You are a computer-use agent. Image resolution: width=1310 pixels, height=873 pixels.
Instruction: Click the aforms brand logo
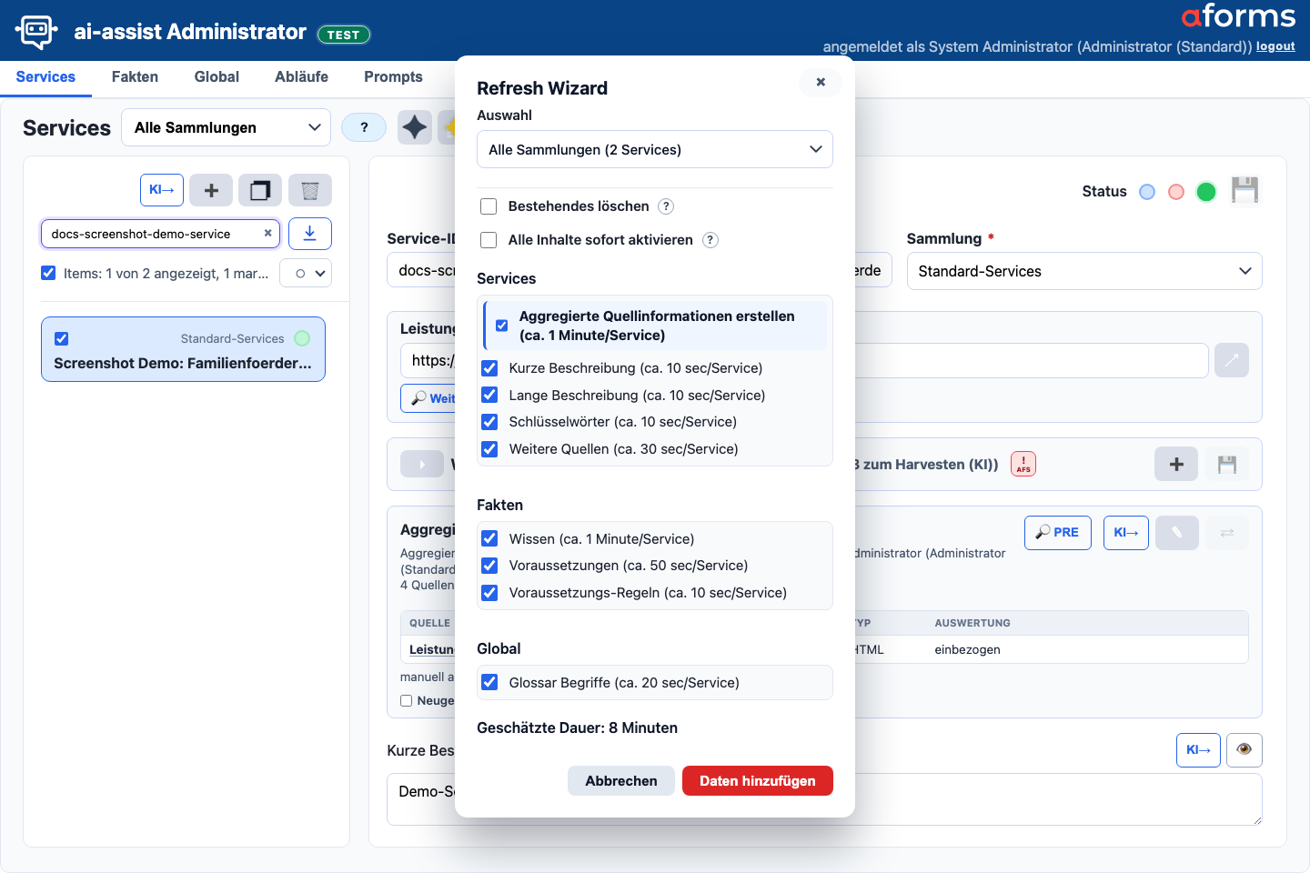[x=1238, y=16]
